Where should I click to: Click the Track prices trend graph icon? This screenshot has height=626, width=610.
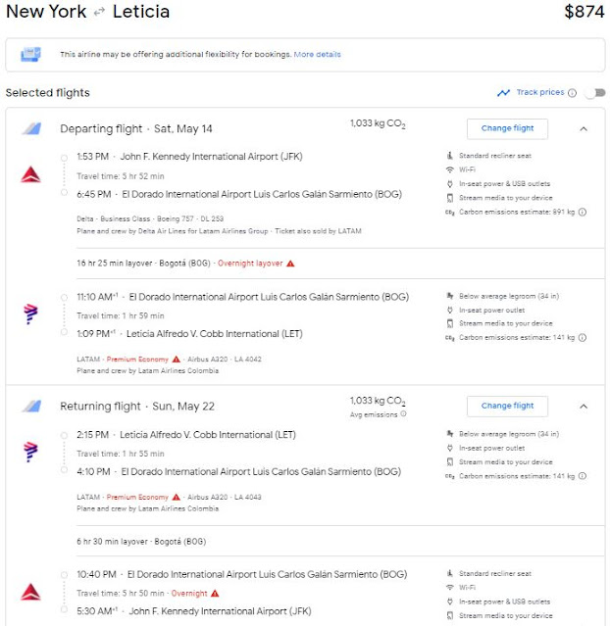coord(503,93)
